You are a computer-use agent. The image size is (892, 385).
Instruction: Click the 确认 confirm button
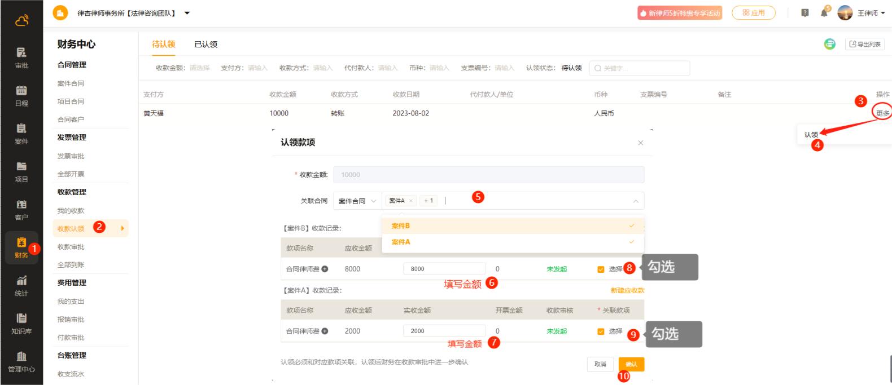pos(631,364)
